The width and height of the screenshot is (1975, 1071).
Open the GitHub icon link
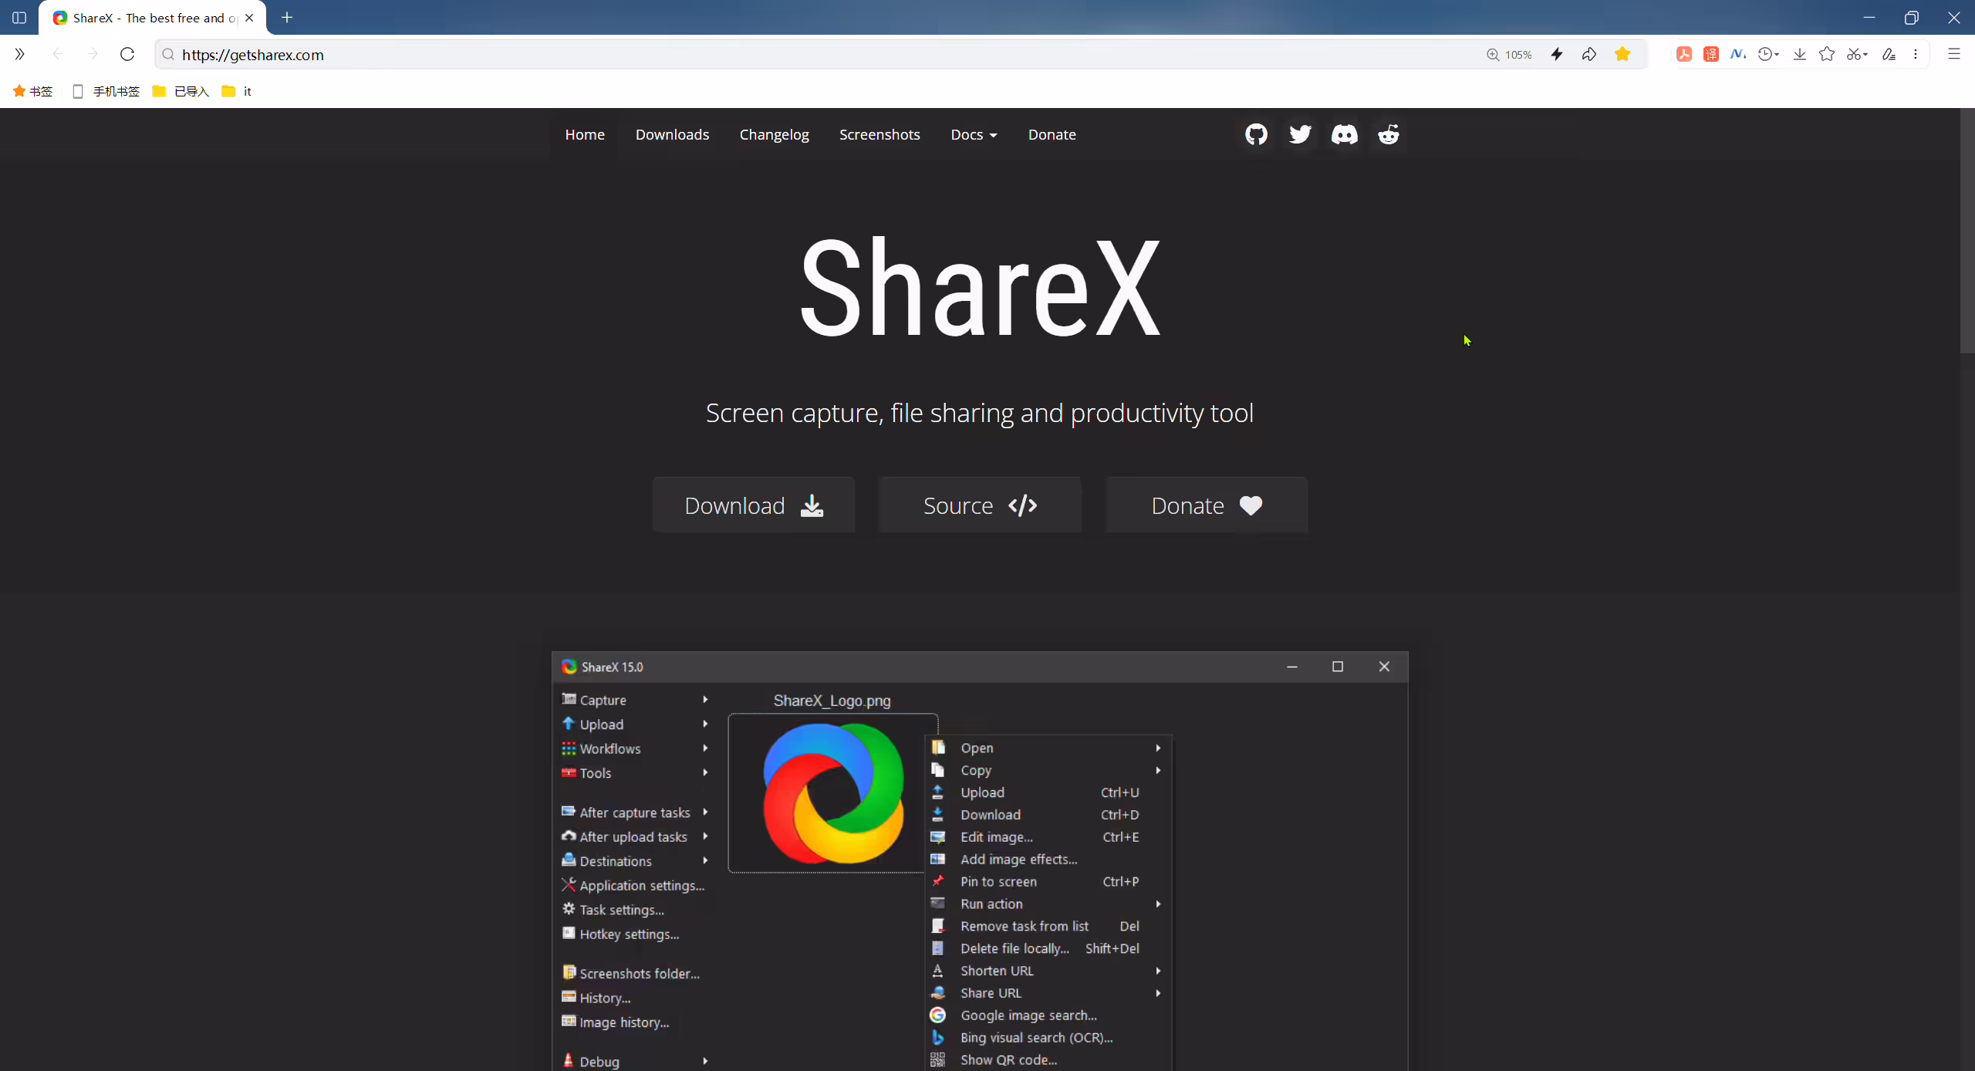coord(1256,134)
